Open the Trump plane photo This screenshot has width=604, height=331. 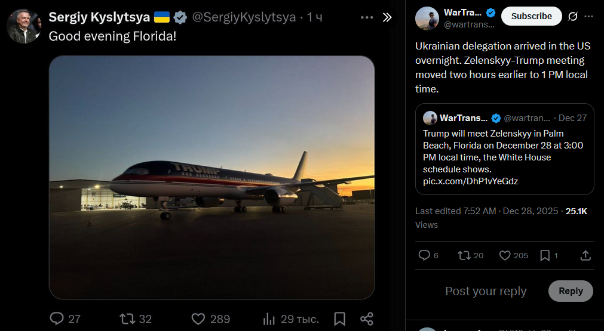(x=211, y=177)
